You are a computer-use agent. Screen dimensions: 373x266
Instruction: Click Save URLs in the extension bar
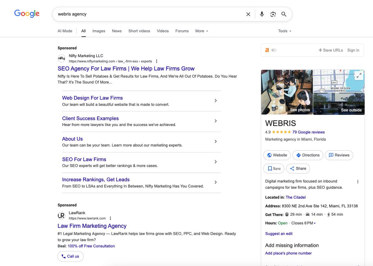(330, 50)
